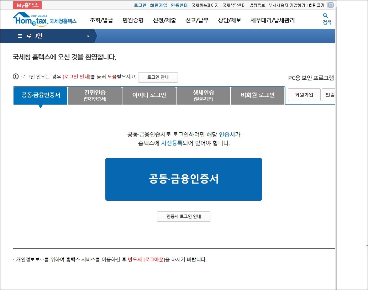The width and height of the screenshot is (368, 290).
Task: Open the 신고/납부 menu
Action: tap(197, 20)
